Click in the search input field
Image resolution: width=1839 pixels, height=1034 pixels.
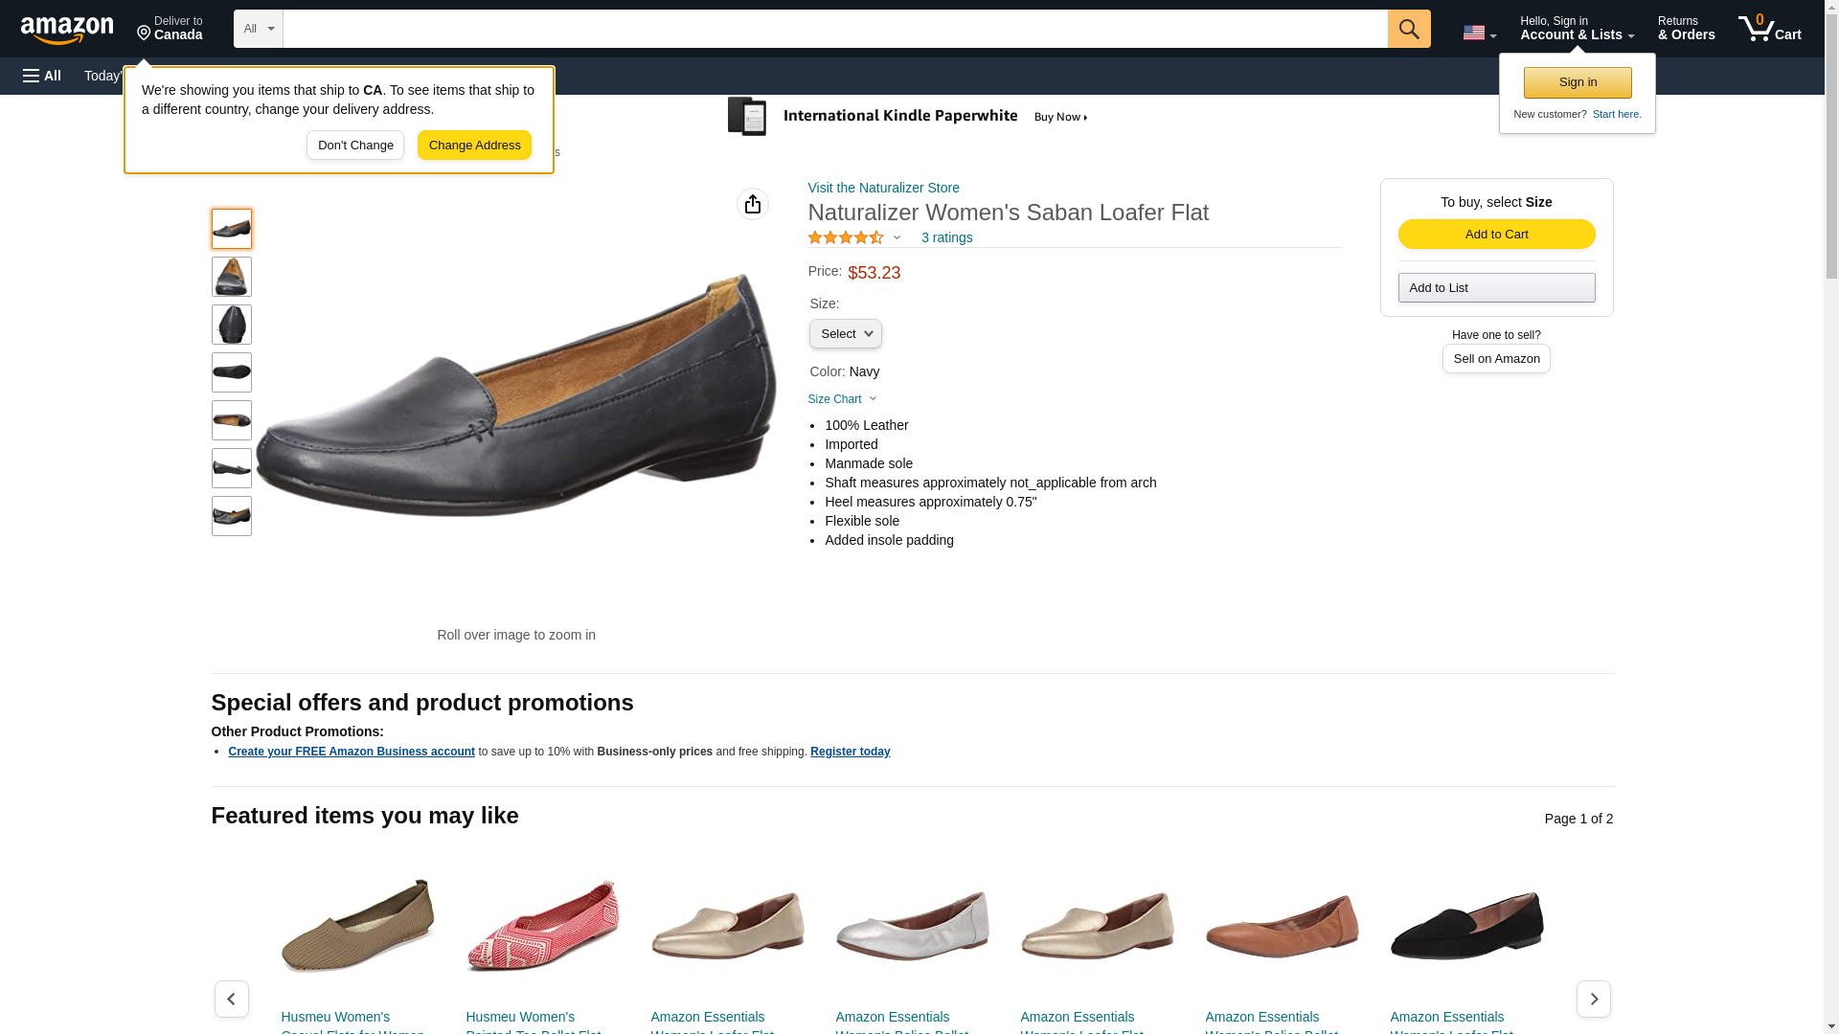(833, 29)
